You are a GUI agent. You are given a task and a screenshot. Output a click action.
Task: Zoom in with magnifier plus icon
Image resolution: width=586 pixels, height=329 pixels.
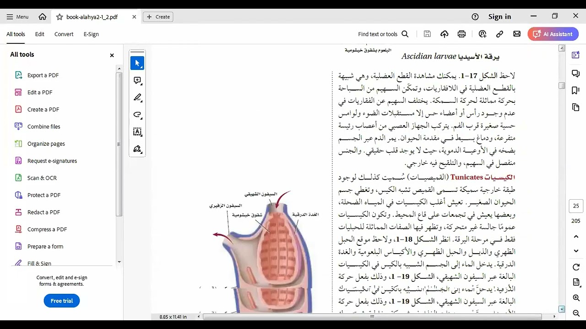click(576, 298)
